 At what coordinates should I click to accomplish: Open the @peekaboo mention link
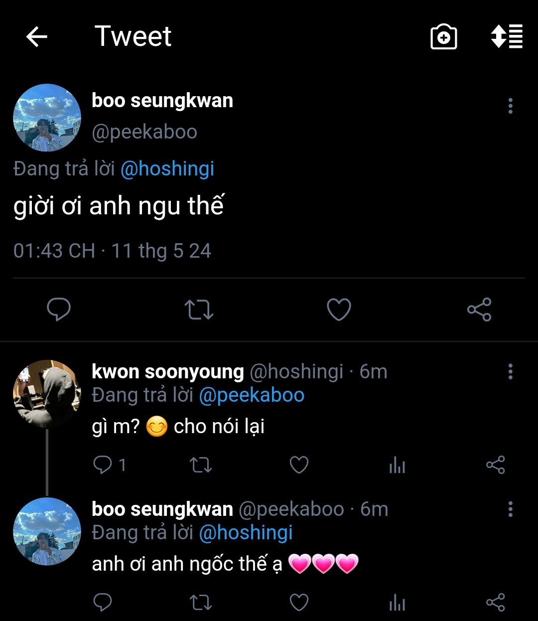(x=252, y=395)
